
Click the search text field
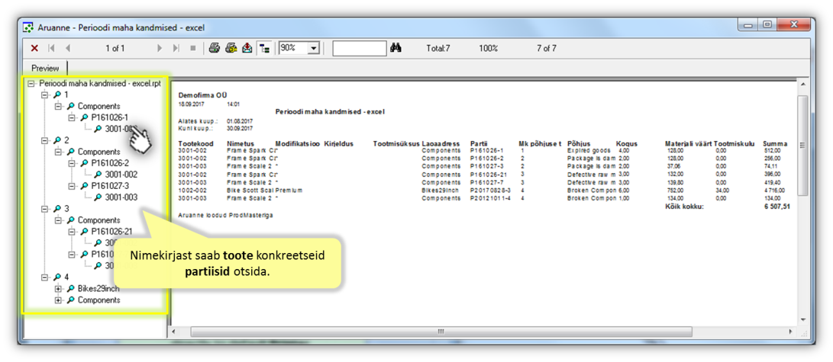tap(360, 48)
